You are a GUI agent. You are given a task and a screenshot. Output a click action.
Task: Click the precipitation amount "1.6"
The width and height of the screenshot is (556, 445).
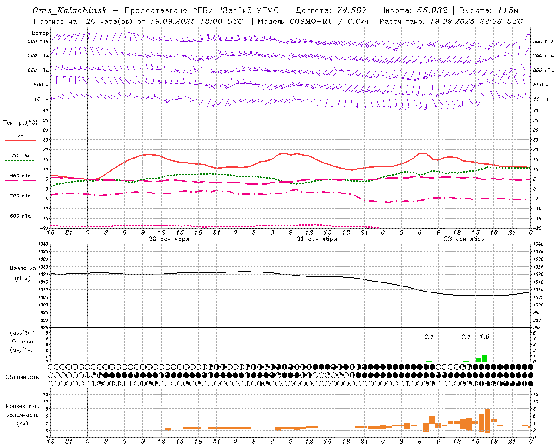[484, 336]
